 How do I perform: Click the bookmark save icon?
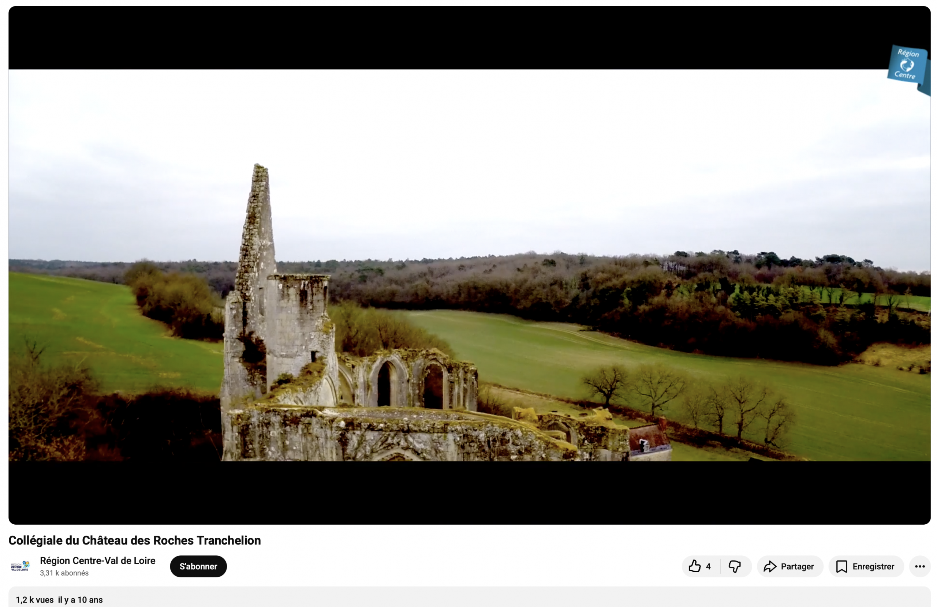(x=841, y=566)
